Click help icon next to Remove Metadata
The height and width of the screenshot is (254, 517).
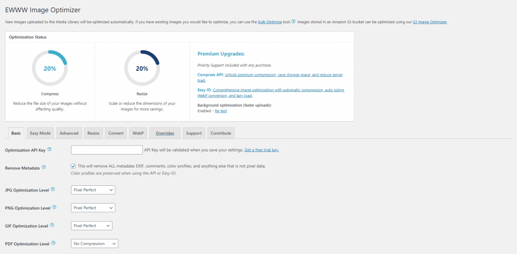[44, 167]
